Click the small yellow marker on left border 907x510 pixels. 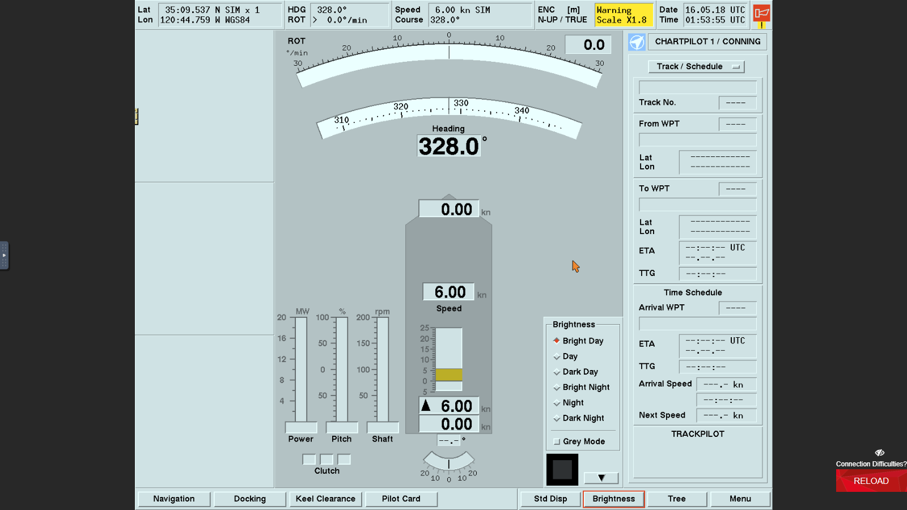136,116
